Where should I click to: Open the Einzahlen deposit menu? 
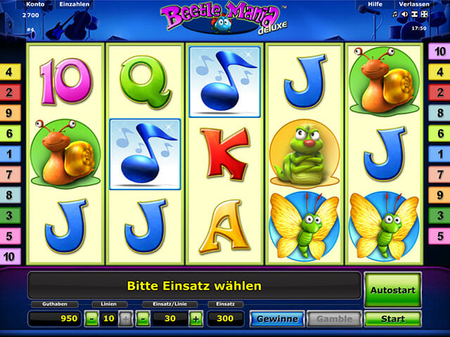[75, 4]
